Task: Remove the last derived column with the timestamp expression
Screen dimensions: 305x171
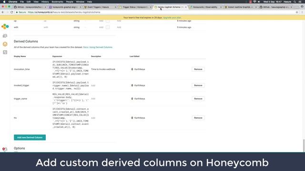Action: [198, 118]
